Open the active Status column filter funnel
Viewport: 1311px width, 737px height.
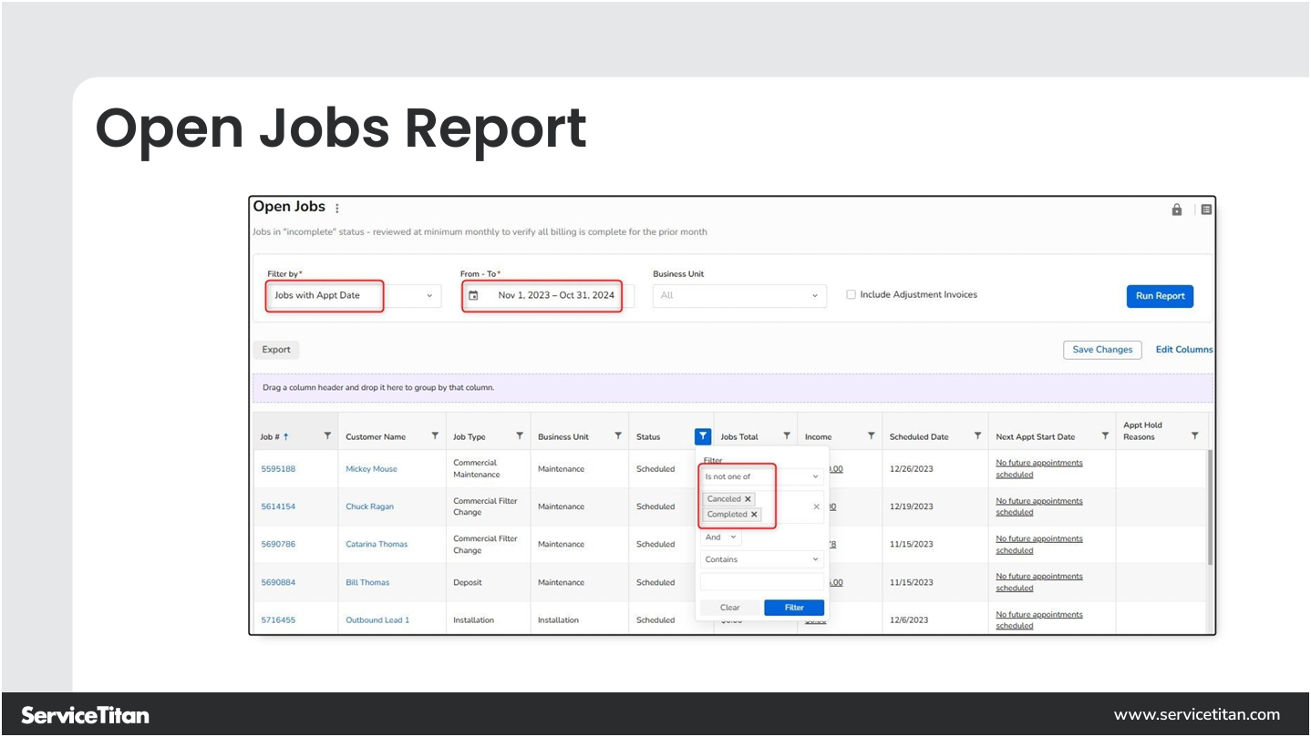pyautogui.click(x=702, y=436)
